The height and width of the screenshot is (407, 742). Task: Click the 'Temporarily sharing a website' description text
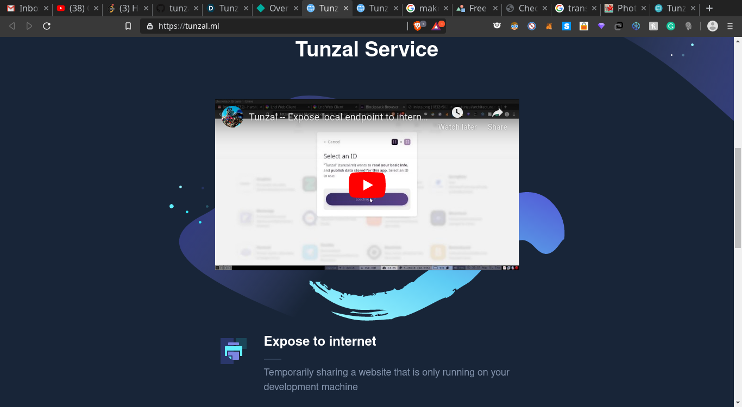point(387,379)
